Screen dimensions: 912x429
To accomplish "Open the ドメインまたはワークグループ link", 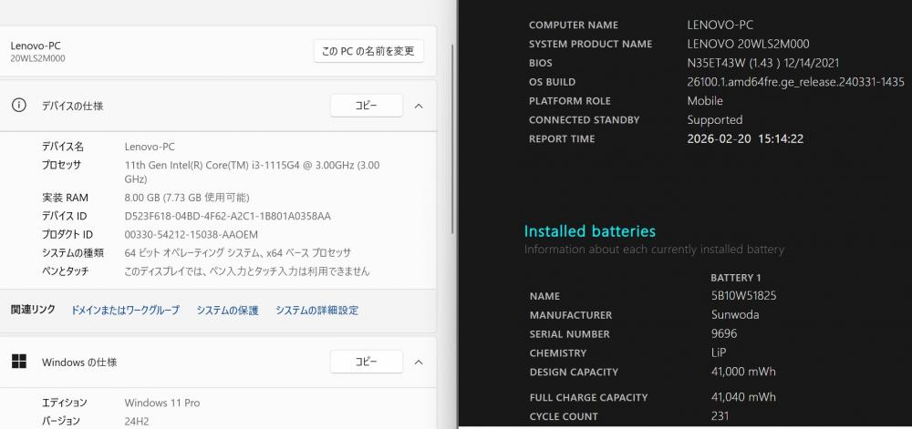I will (125, 311).
